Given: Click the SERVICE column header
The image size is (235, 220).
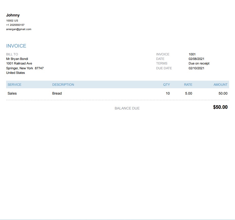Looking at the screenshot, I should point(14,85).
